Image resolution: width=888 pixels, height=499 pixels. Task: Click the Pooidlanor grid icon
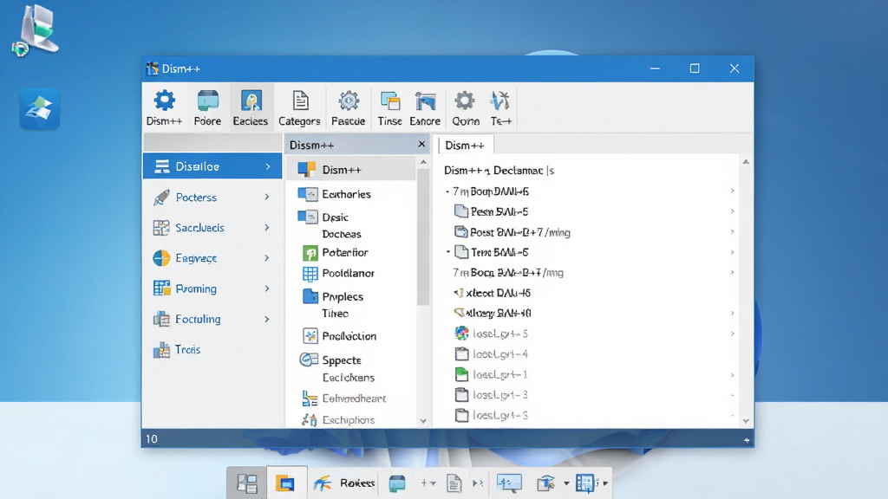pos(310,273)
